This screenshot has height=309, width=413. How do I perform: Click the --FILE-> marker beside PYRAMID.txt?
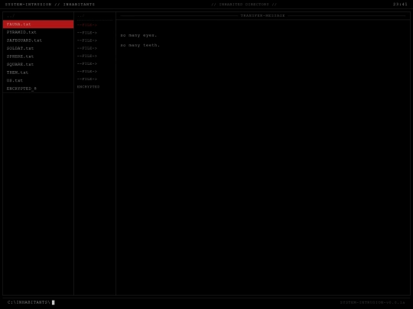point(87,33)
